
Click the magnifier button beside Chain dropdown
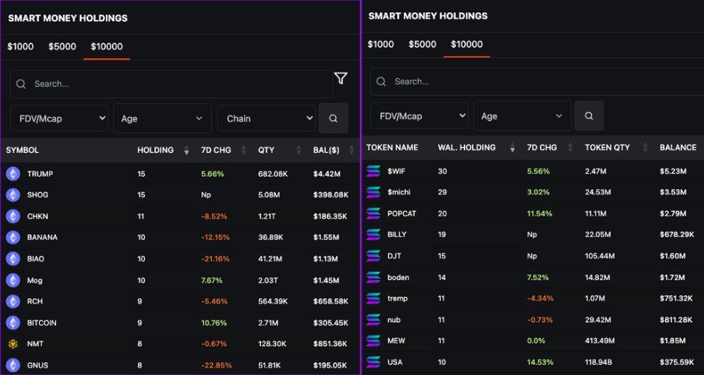[x=333, y=119]
